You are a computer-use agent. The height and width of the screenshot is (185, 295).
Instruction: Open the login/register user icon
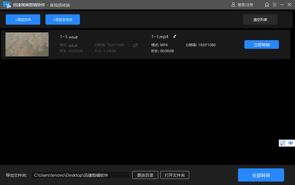click(x=233, y=5)
